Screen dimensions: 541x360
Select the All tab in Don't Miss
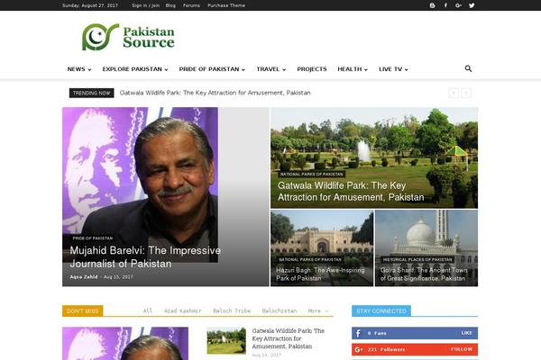(x=148, y=310)
